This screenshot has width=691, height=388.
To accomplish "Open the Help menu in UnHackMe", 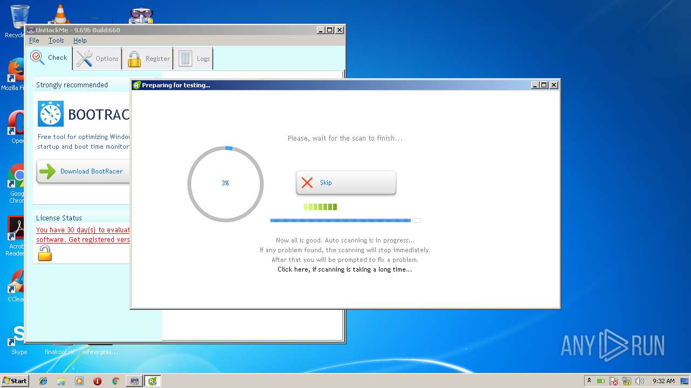I will click(x=80, y=40).
